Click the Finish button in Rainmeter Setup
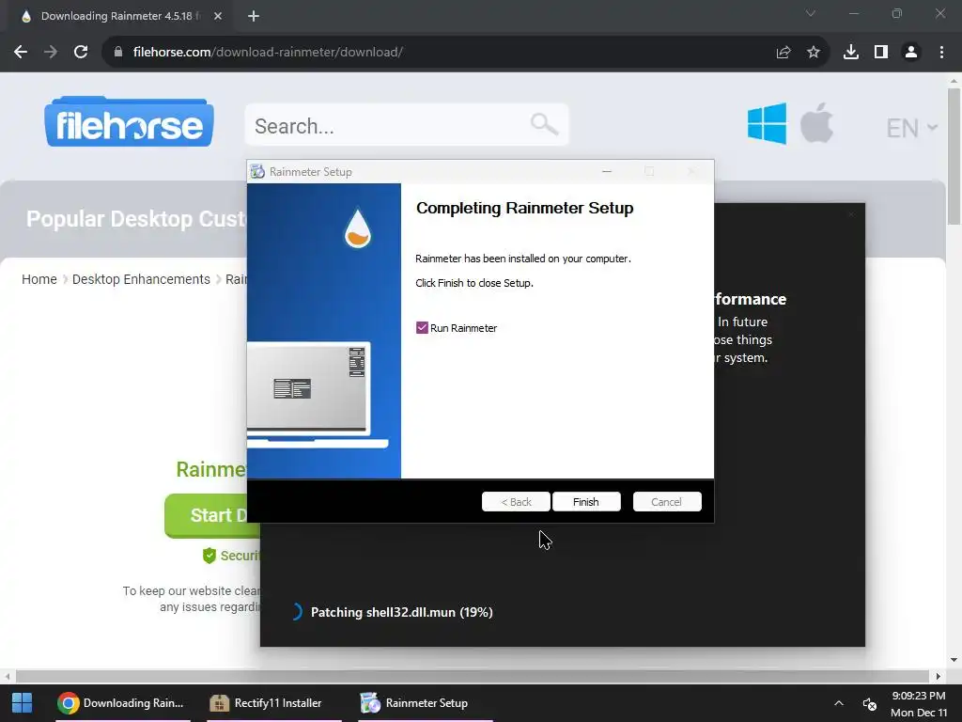Image resolution: width=962 pixels, height=722 pixels. (x=586, y=502)
